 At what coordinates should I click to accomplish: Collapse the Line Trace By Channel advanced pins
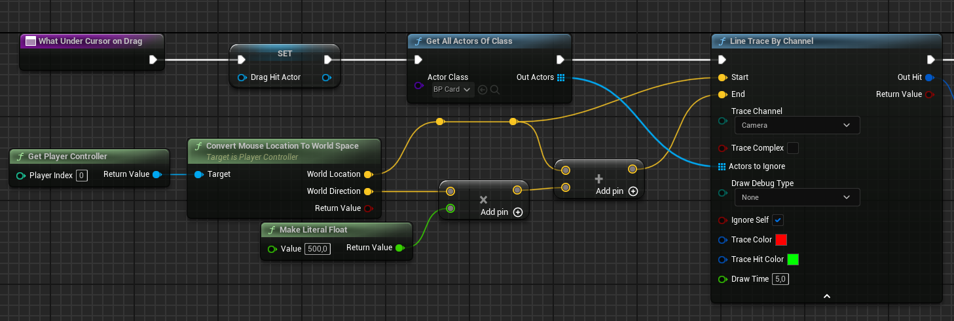[x=826, y=296]
